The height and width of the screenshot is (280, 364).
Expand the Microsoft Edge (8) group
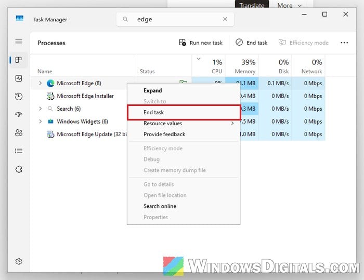(x=40, y=83)
